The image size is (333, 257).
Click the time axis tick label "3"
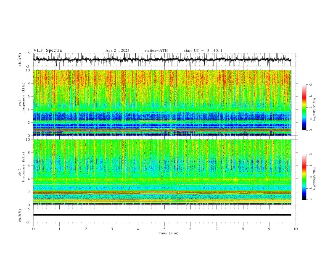pyautogui.click(x=112, y=229)
